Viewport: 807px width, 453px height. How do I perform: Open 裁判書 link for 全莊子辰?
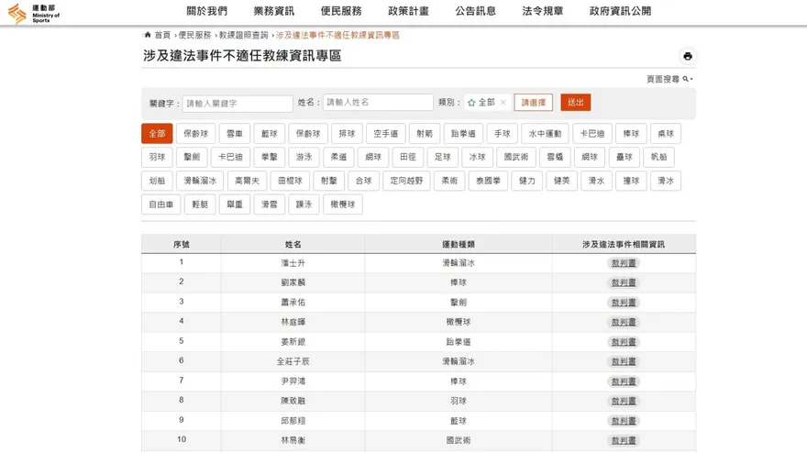coord(624,361)
